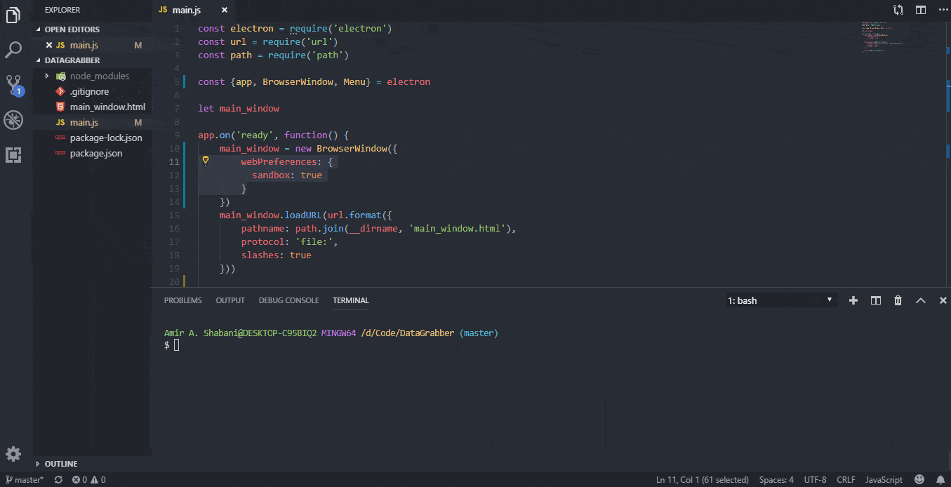Click the master* branch in status bar

(25, 480)
